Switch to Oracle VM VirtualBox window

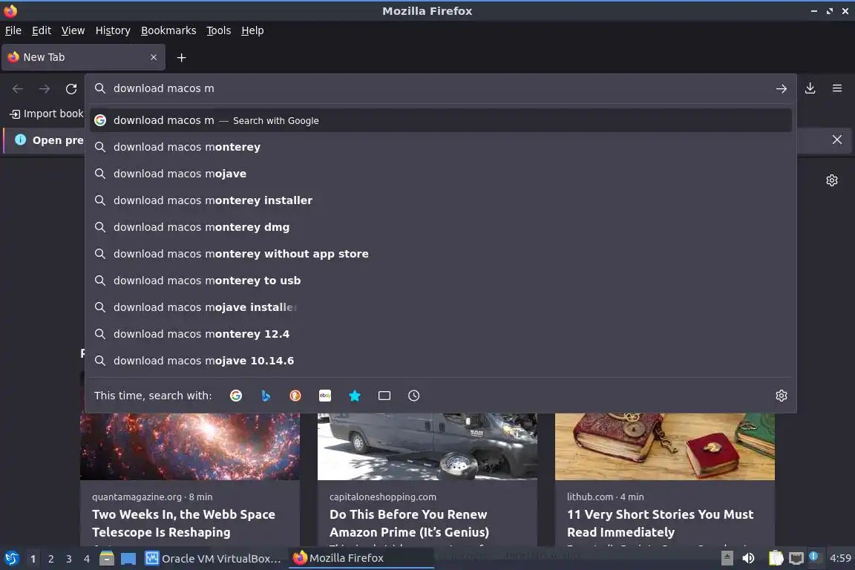pyautogui.click(x=214, y=559)
